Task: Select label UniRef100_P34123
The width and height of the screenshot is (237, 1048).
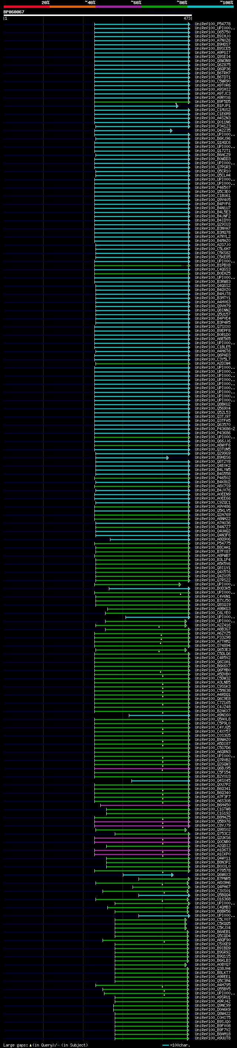Action: (x=213, y=126)
